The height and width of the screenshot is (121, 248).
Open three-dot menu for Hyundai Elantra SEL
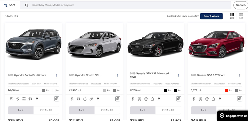(117, 75)
